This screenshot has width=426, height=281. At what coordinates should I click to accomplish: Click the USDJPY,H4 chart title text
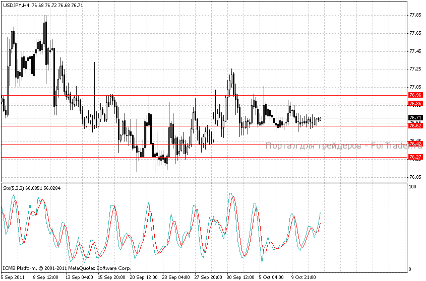(x=16, y=5)
